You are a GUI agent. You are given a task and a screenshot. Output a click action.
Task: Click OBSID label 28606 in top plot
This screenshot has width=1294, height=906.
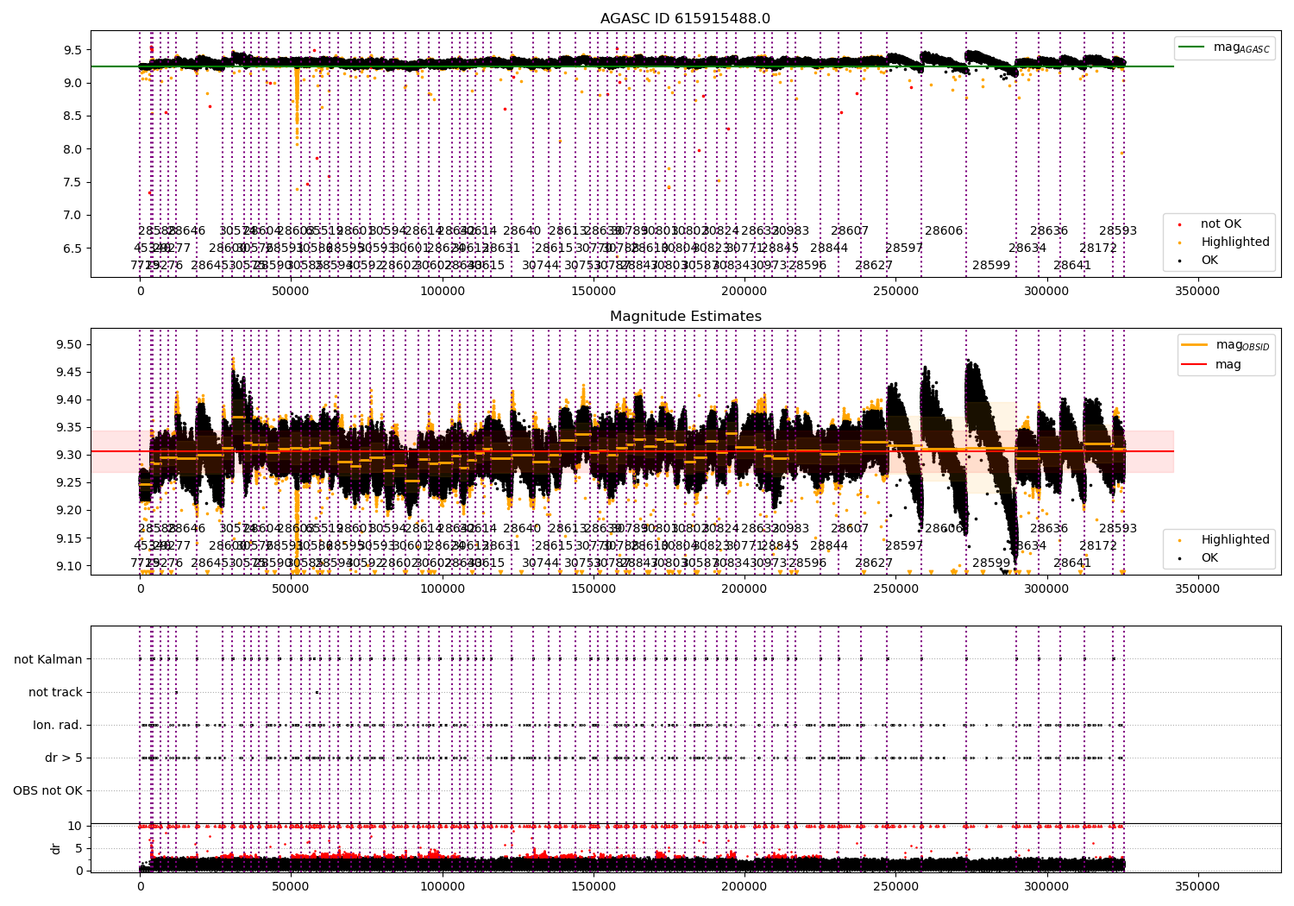[944, 231]
